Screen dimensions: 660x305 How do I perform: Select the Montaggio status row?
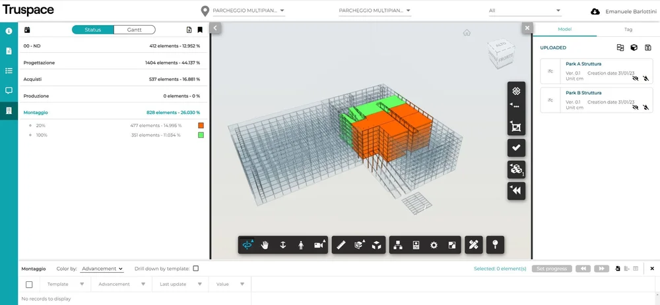click(114, 113)
